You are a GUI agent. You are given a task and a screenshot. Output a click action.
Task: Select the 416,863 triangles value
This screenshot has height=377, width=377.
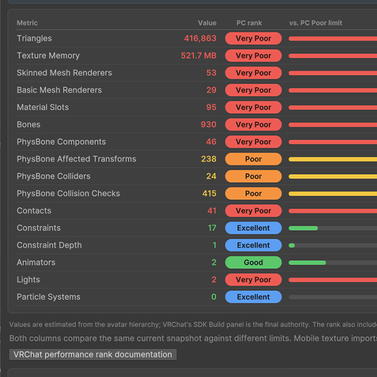click(200, 38)
